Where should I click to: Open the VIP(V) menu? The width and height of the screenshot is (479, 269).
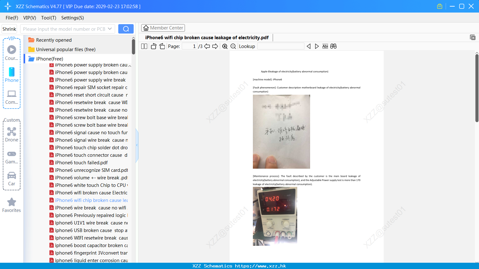30,18
